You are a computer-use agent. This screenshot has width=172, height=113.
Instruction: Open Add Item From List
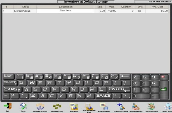tap(89, 106)
